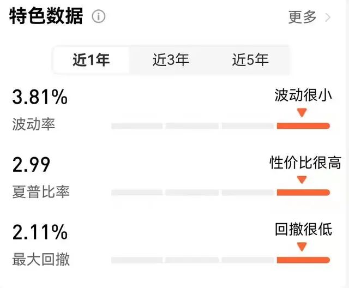Viewport: 349px width, 288px height.
Task: Click the 波动率 label
Action: [x=33, y=124]
